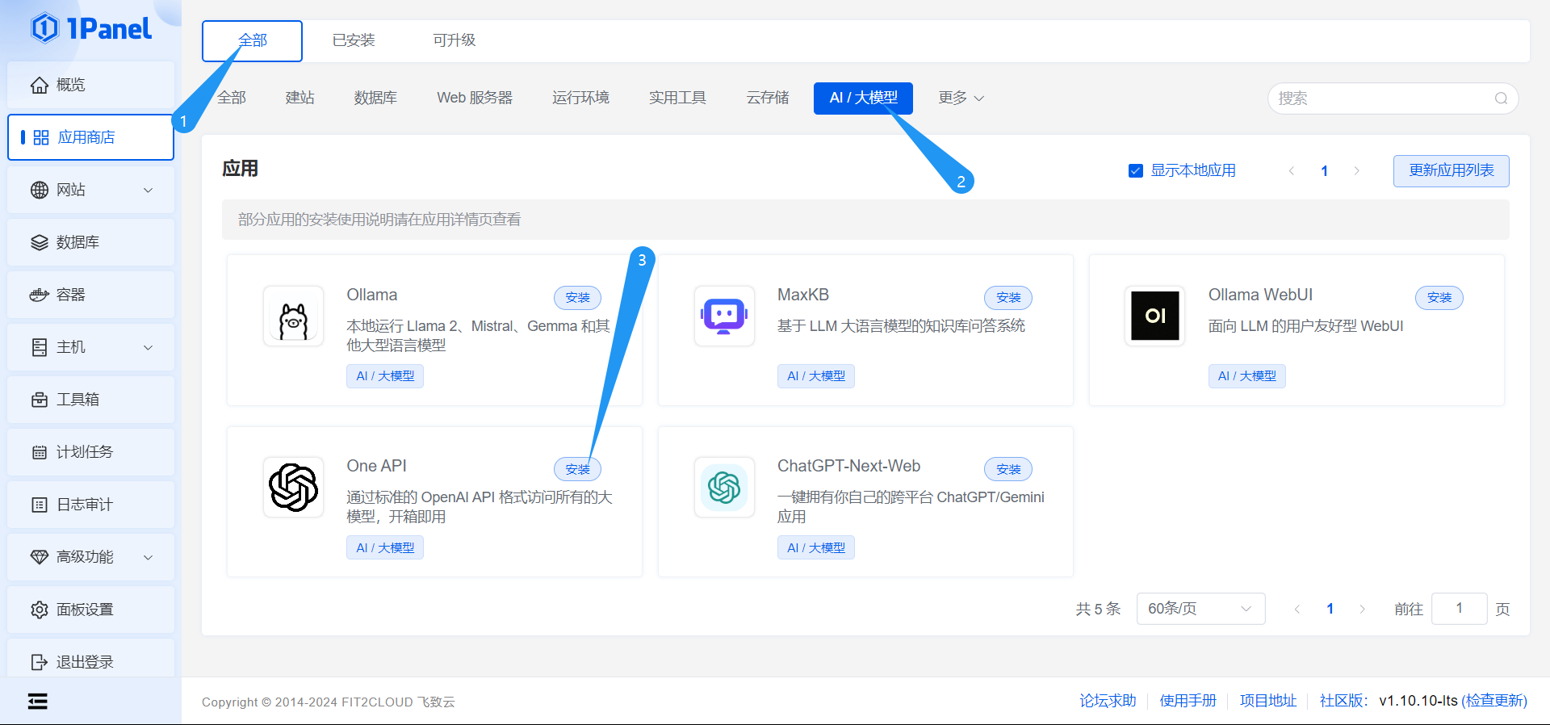Image resolution: width=1550 pixels, height=725 pixels.
Task: Click the Ollama llama app icon
Action: point(293,316)
